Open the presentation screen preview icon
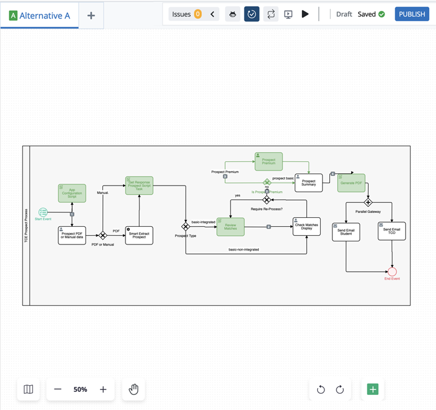Image resolution: width=436 pixels, height=410 pixels. tap(288, 14)
